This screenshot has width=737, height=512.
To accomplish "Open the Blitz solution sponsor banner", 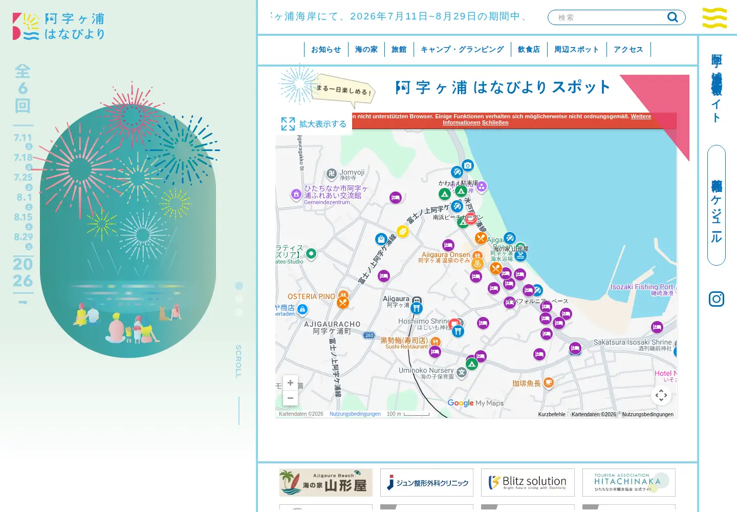I will 528,482.
